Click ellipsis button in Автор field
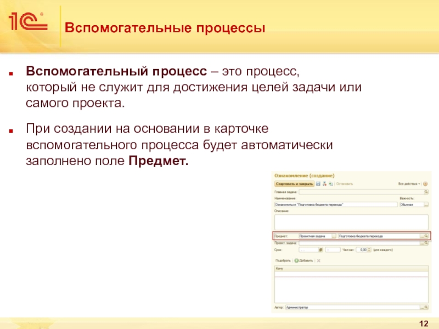439x329 pixels. tap(422, 307)
